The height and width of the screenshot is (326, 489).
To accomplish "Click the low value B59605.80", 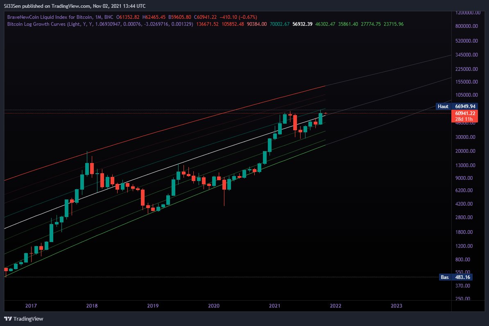I will [180, 17].
